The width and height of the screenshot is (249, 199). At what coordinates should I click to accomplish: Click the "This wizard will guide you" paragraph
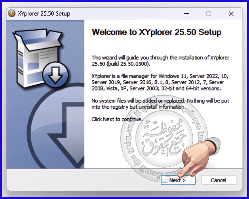(x=160, y=61)
